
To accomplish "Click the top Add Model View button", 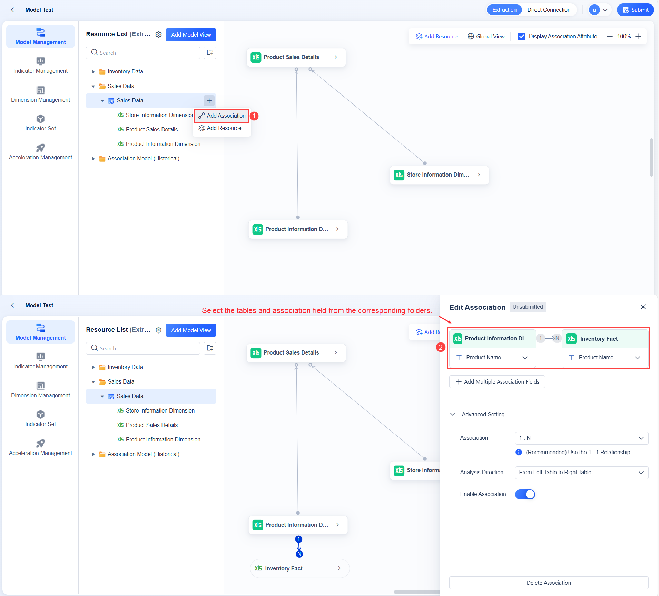I will point(191,34).
